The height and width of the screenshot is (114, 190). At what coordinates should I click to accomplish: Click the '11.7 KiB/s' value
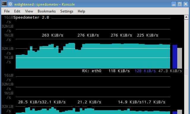click(x=153, y=102)
